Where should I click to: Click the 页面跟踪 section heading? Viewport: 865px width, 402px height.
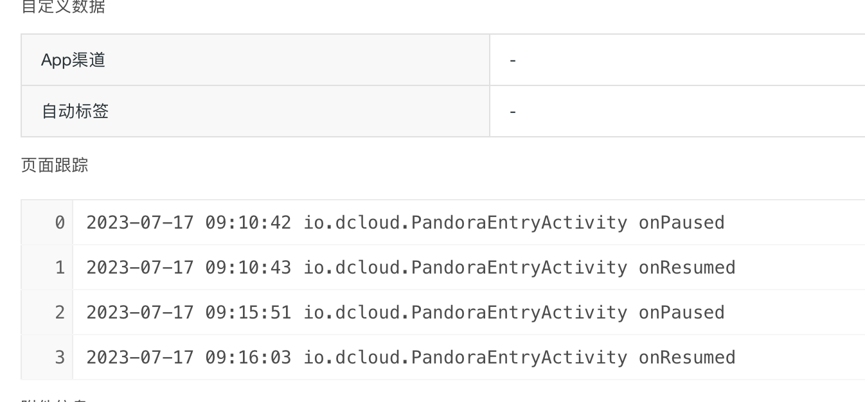click(x=55, y=166)
